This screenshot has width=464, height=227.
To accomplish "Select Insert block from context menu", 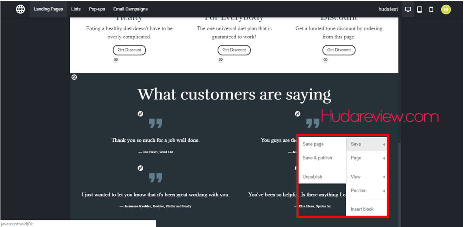I will pos(362,210).
